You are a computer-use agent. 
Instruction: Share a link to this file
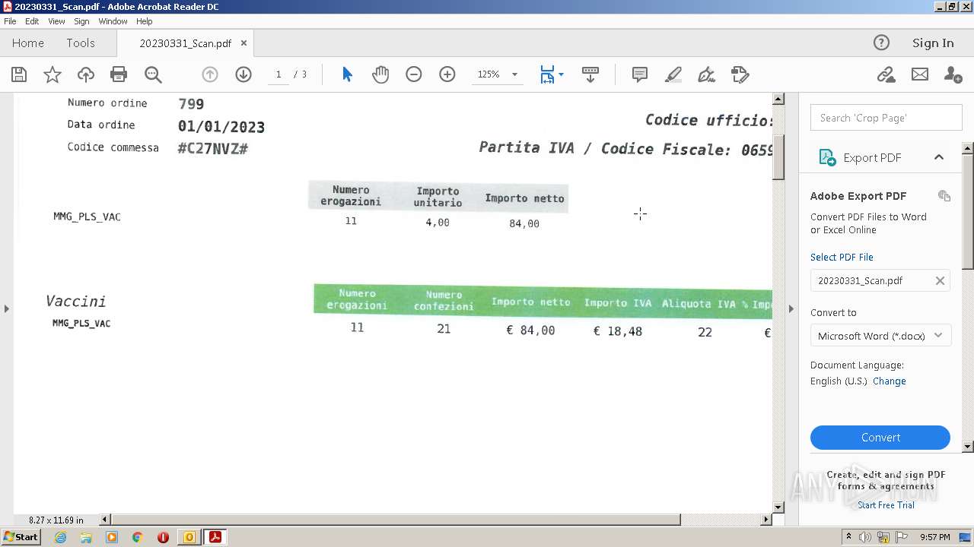[886, 74]
